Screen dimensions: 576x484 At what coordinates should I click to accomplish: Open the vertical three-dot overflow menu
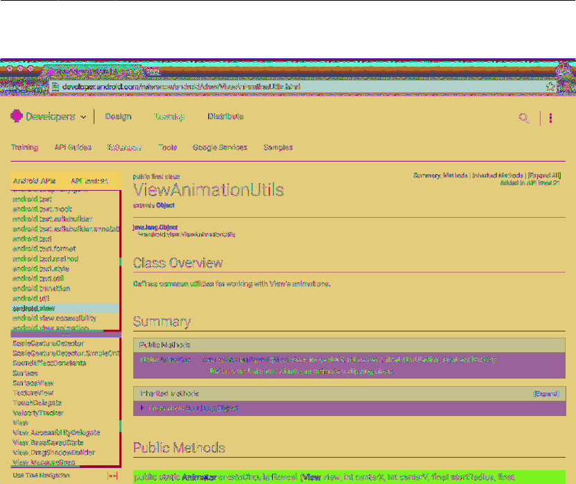click(550, 118)
